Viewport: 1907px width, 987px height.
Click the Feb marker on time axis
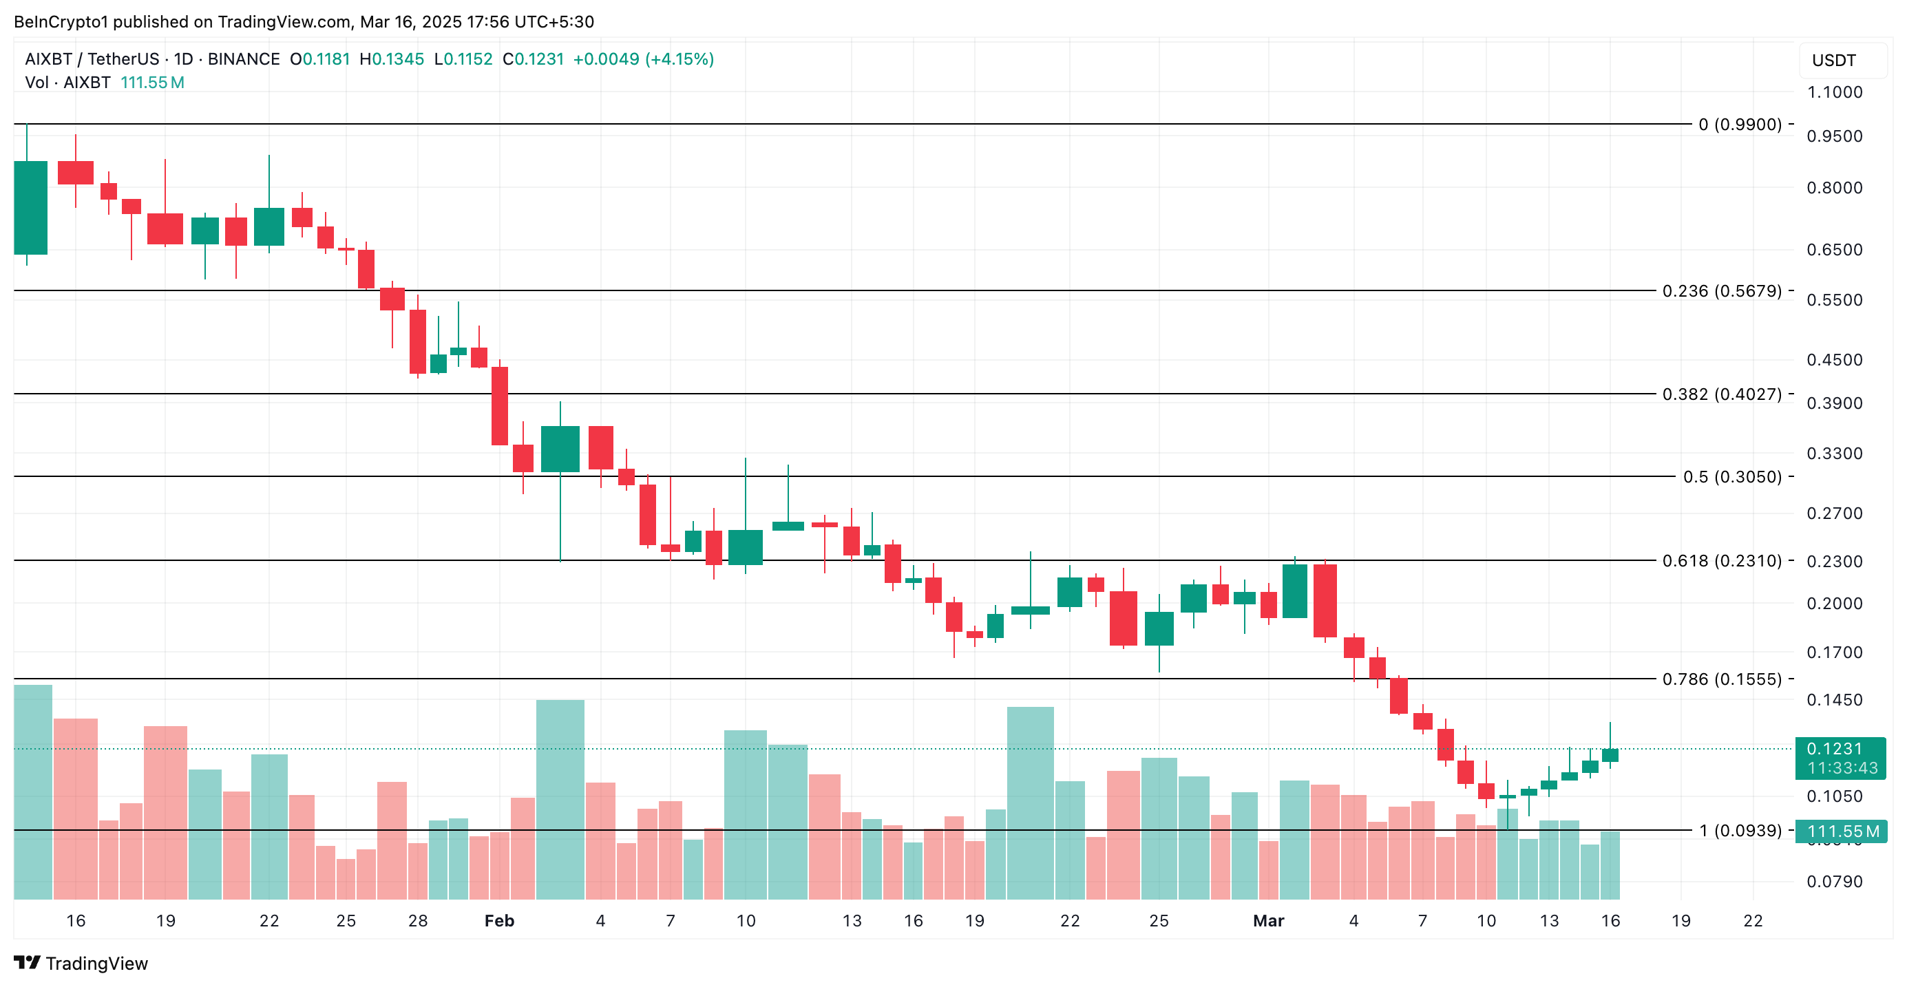pos(499,920)
